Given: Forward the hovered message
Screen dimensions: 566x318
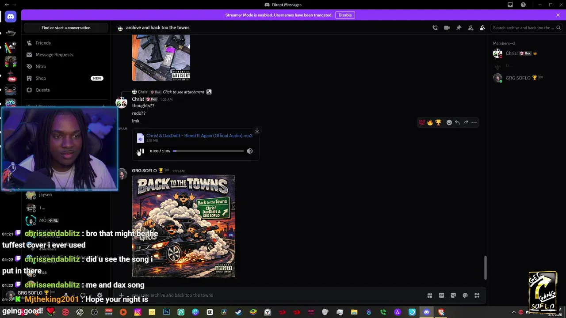Looking at the screenshot, I should click(x=466, y=122).
